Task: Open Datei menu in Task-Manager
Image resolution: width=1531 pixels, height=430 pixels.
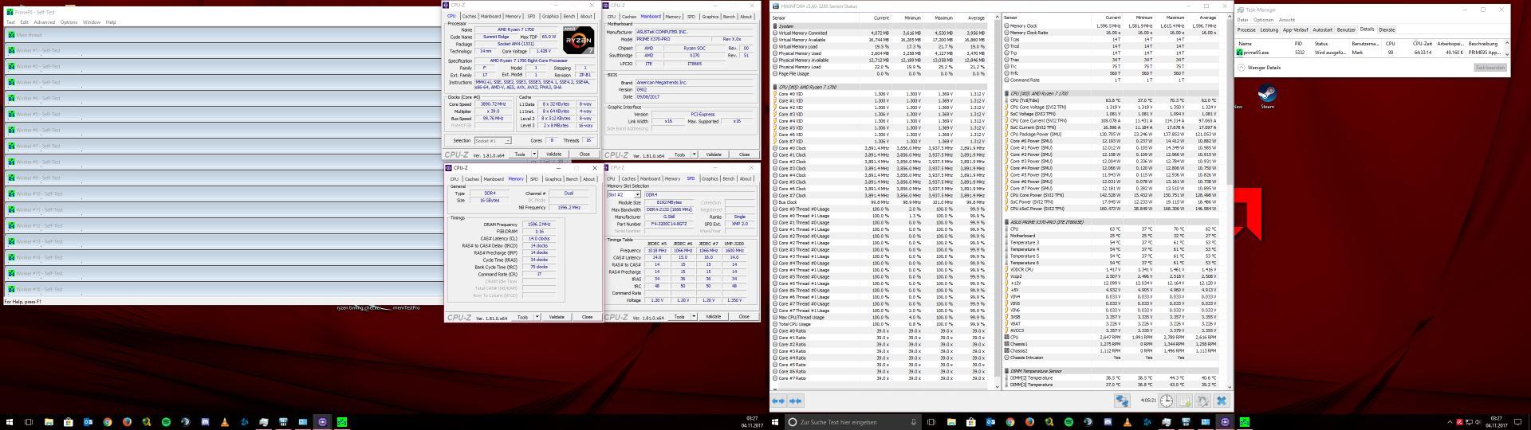Action: point(1243,20)
